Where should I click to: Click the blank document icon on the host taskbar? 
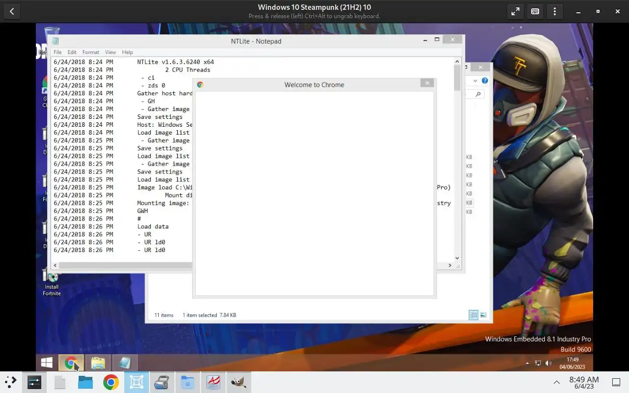tap(59, 382)
